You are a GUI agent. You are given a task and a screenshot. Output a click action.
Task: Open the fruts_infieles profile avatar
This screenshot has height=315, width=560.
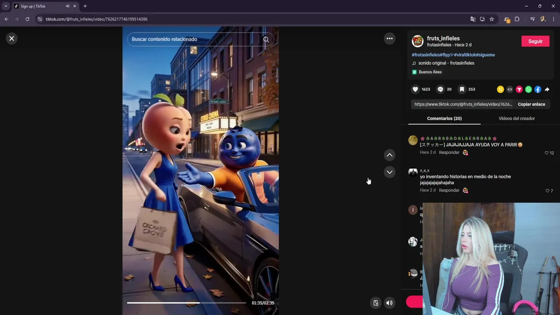(x=418, y=41)
